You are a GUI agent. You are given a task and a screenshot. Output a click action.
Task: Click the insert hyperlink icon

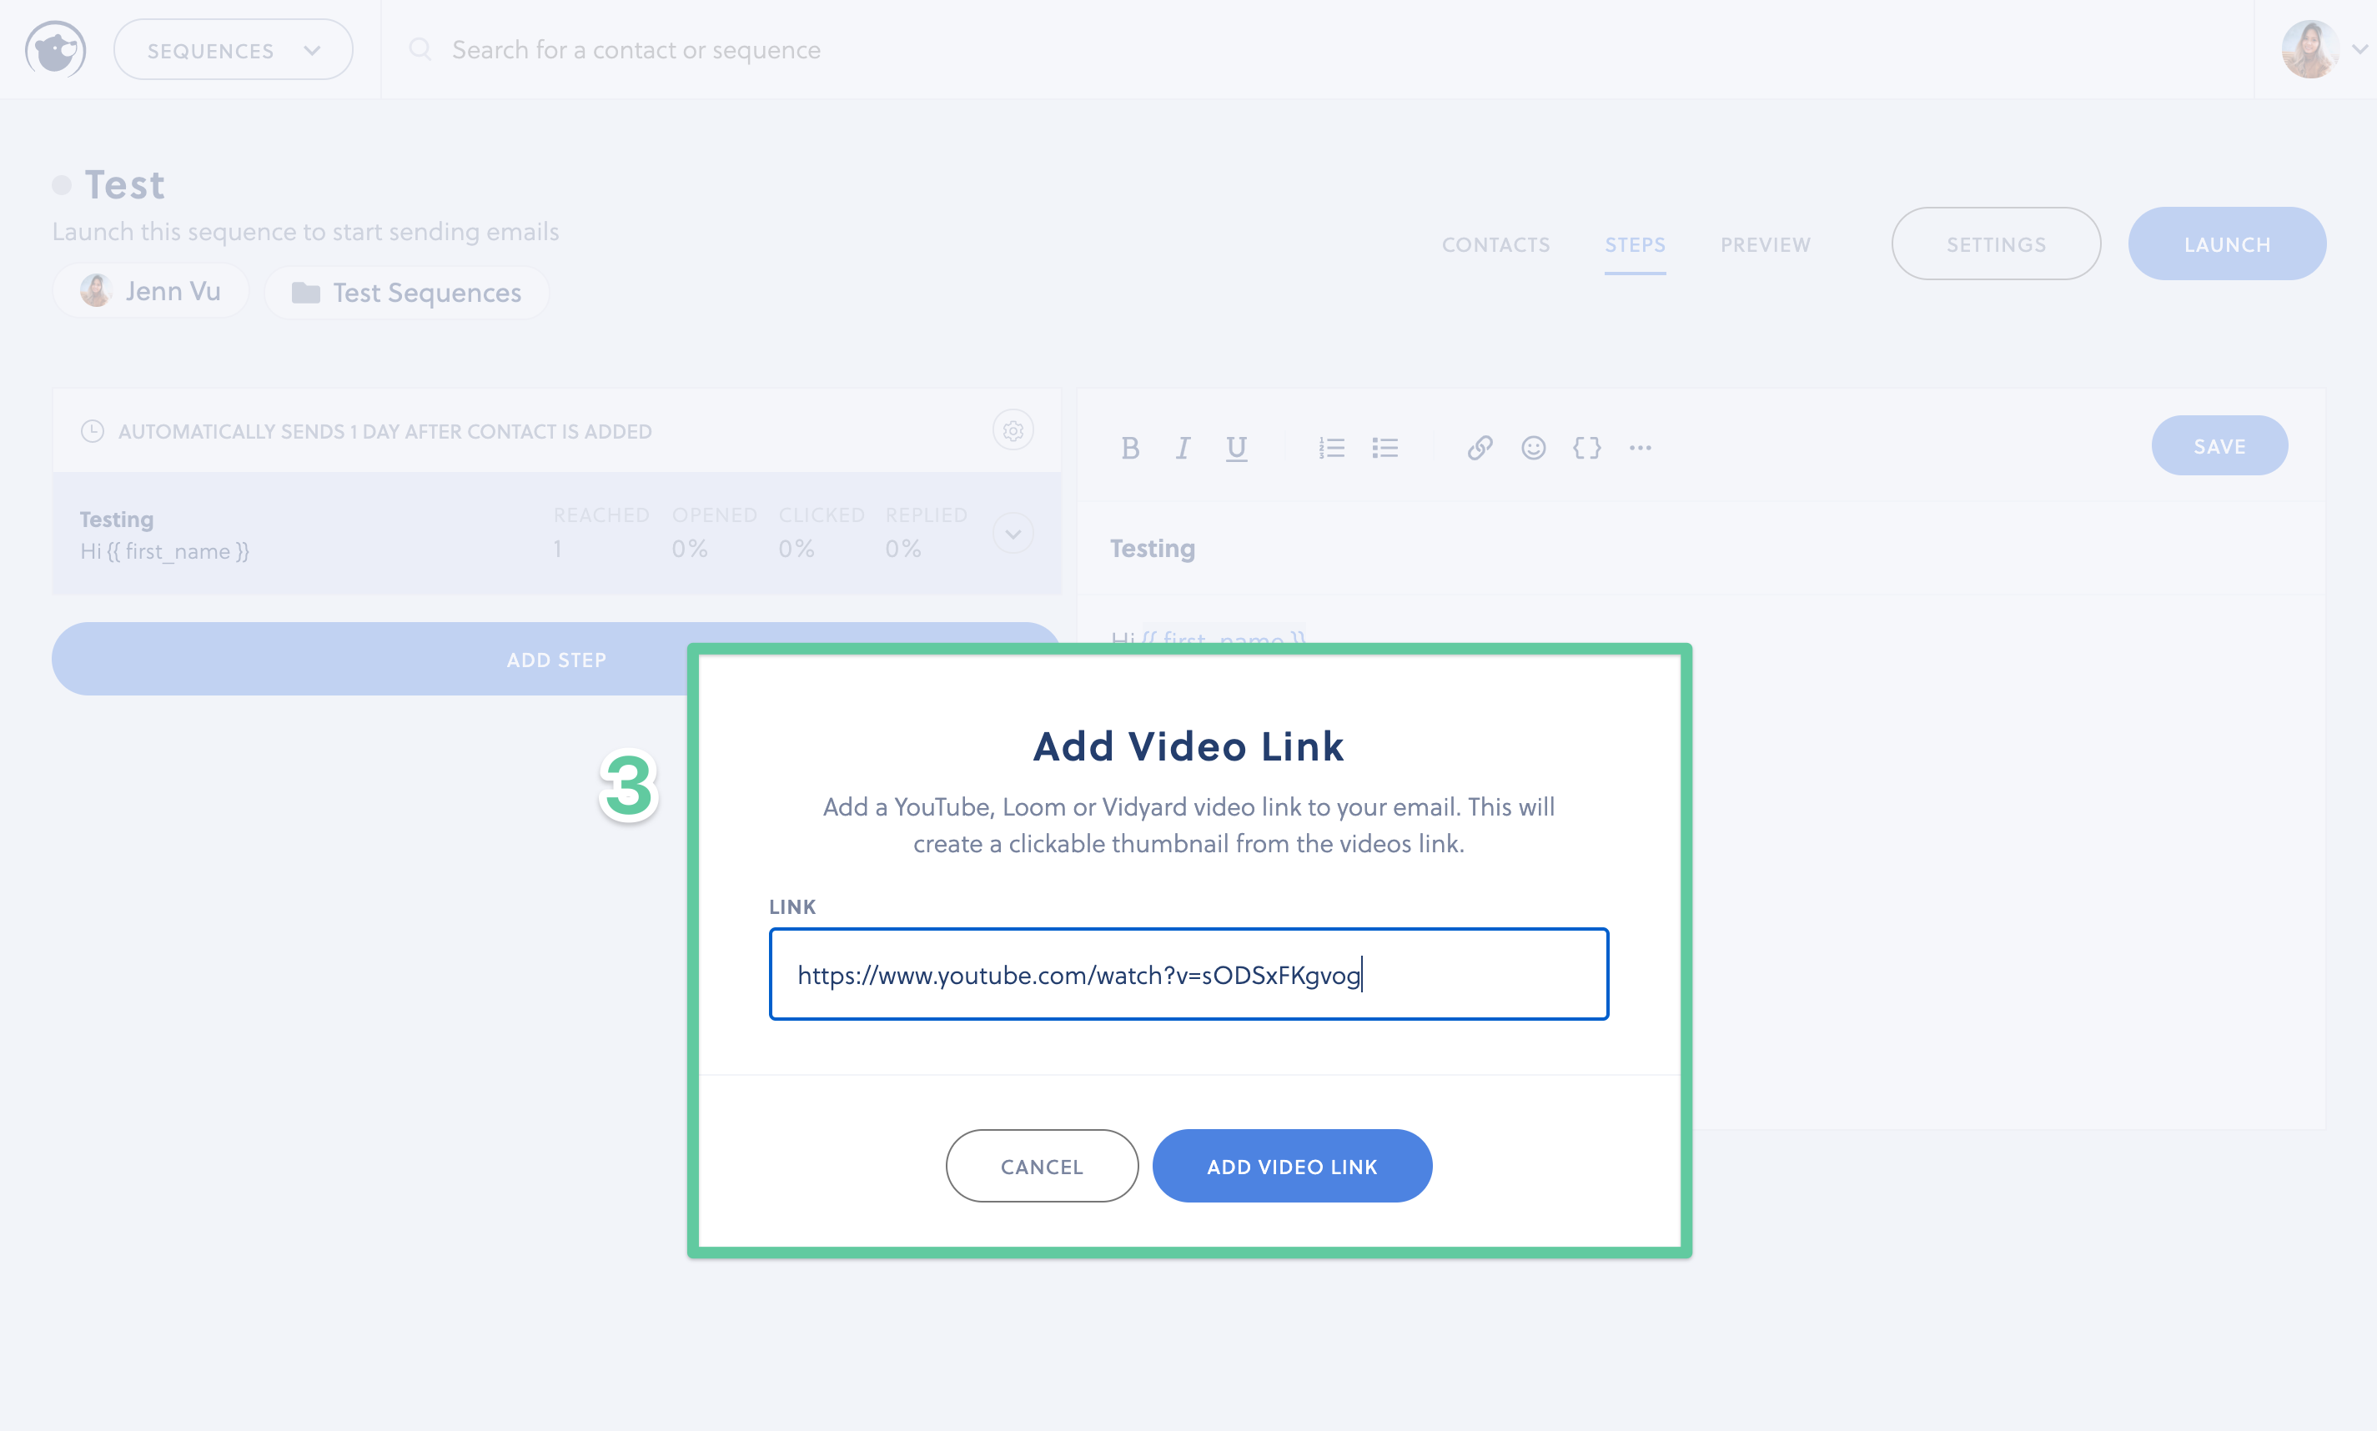(x=1480, y=448)
